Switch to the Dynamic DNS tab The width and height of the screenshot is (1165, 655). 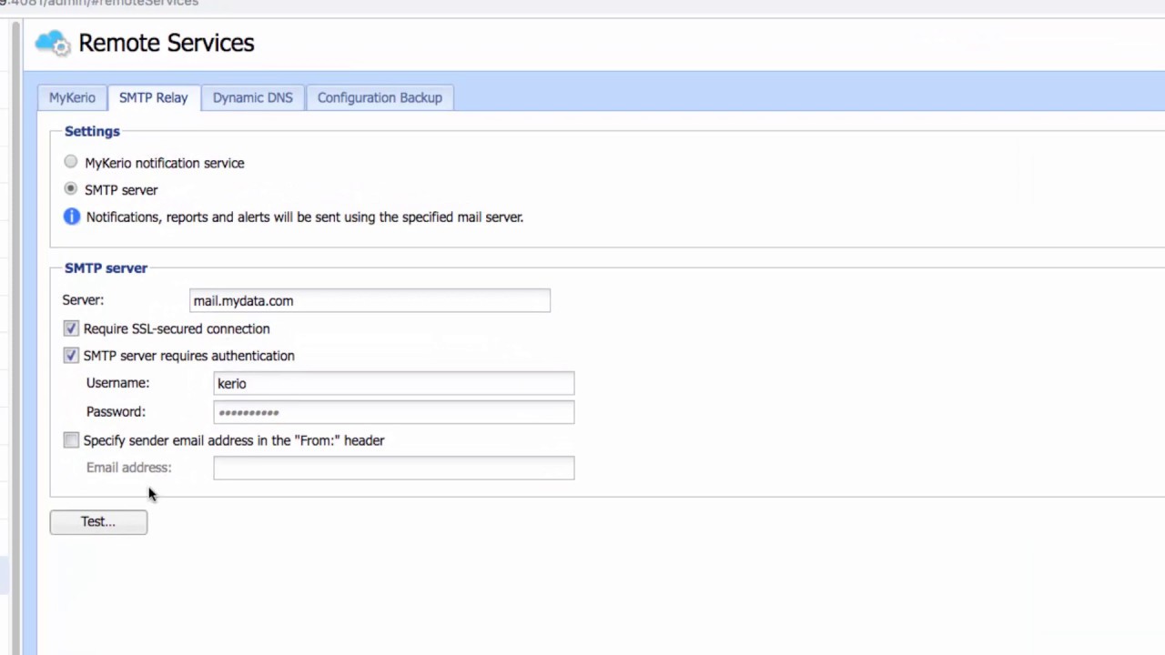point(253,97)
